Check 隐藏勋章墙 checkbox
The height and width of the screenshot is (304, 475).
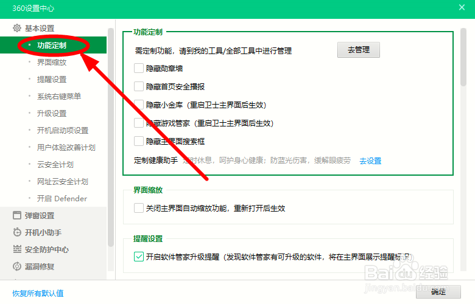tap(139, 68)
